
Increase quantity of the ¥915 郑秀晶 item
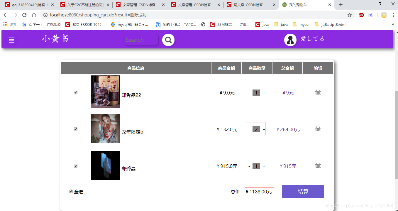[264, 166]
